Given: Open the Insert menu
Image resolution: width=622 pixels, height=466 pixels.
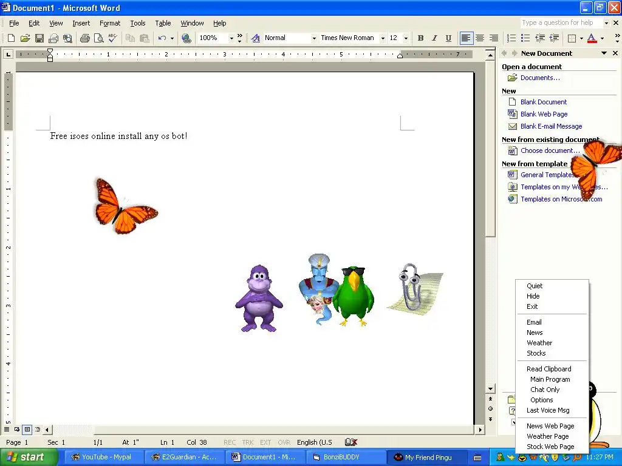Looking at the screenshot, I should pos(81,23).
